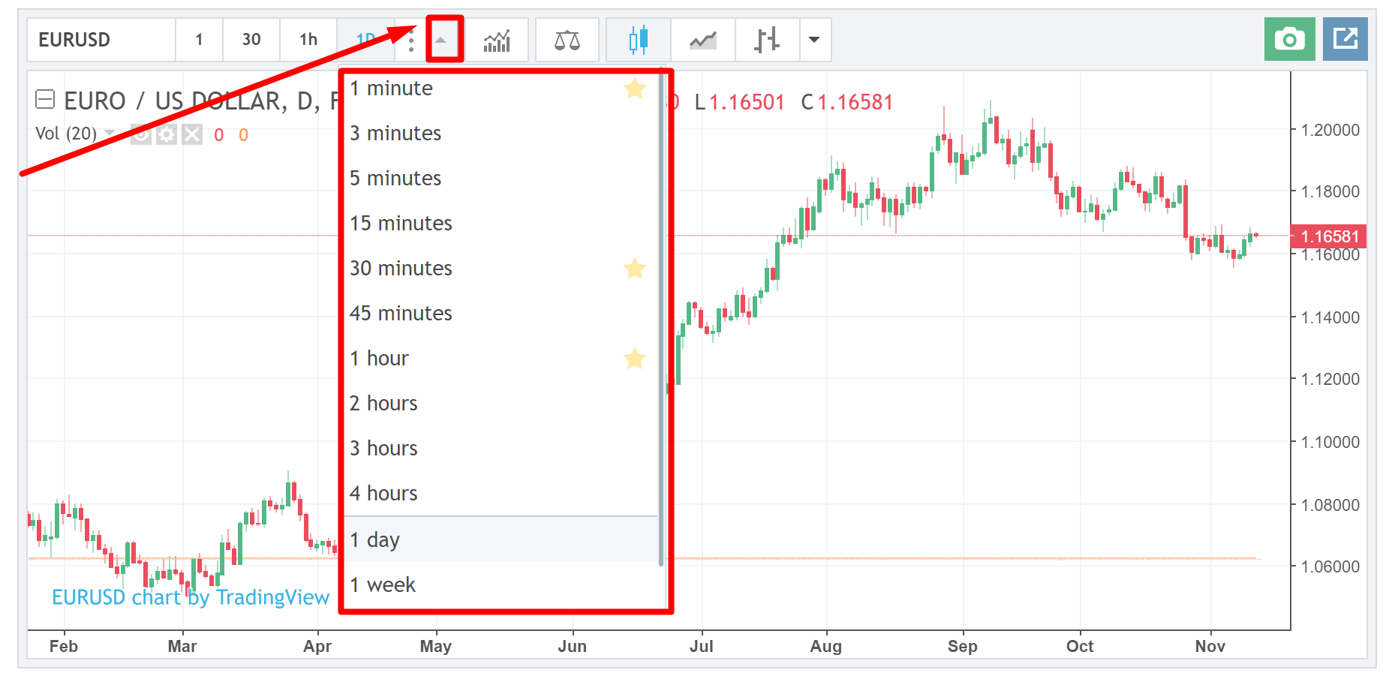Select 15 minutes interval

pyautogui.click(x=401, y=224)
